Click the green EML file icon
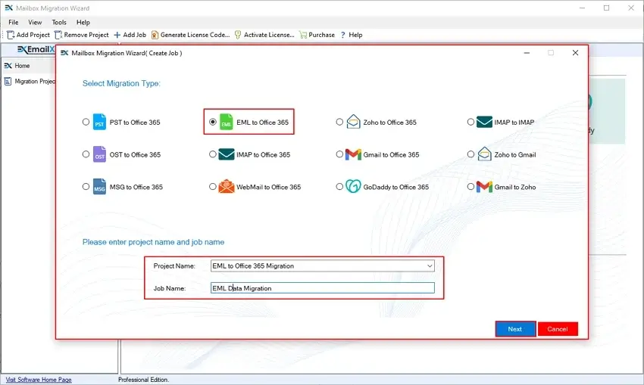The width and height of the screenshot is (644, 385). (227, 122)
